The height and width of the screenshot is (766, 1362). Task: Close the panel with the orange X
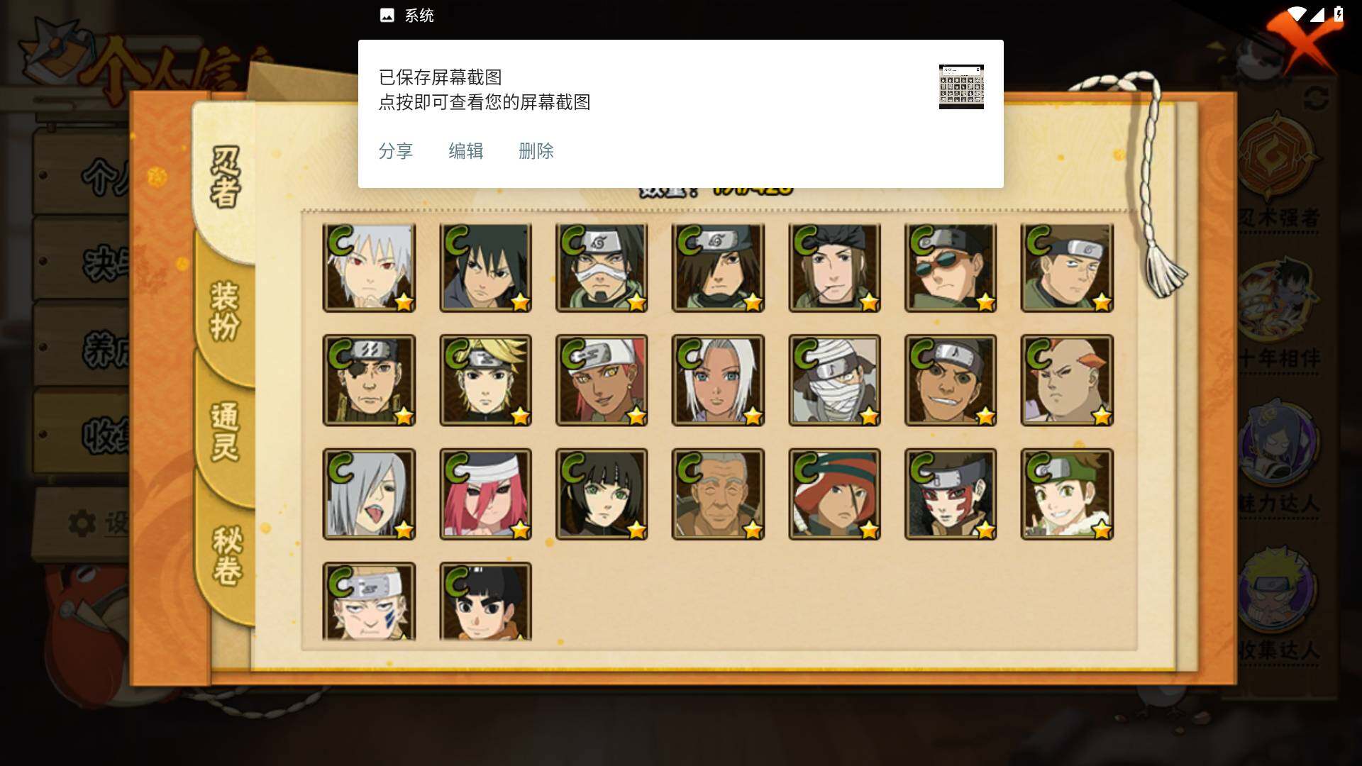1304,43
